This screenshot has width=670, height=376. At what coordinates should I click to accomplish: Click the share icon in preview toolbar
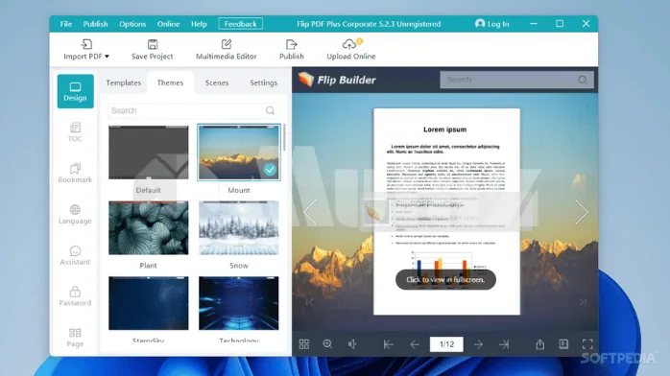coord(540,344)
